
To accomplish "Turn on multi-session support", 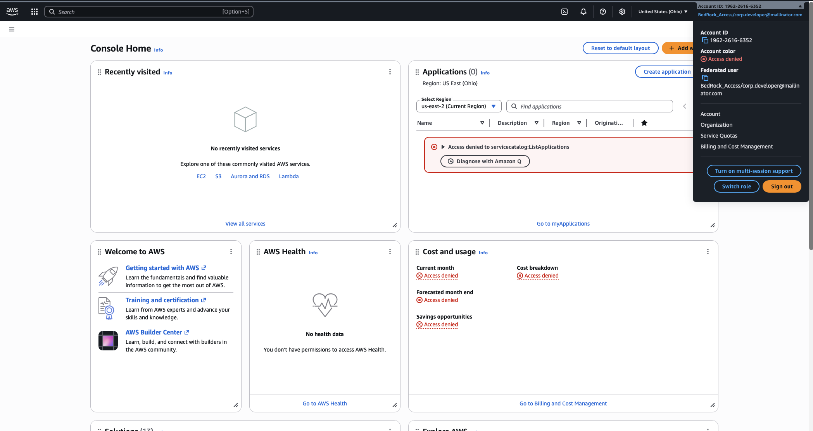I will (x=754, y=171).
